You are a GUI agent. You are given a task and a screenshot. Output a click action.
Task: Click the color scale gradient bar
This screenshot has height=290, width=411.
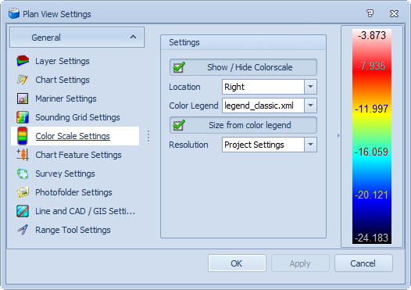372,136
